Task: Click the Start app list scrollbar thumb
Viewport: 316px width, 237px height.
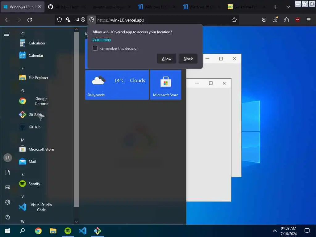Action: pos(77,119)
